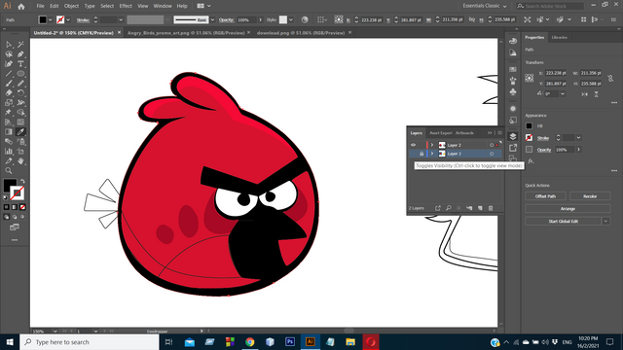This screenshot has width=623, height=350.
Task: Switch to Angry_Birds_promo_art.png document tab
Action: [186, 33]
